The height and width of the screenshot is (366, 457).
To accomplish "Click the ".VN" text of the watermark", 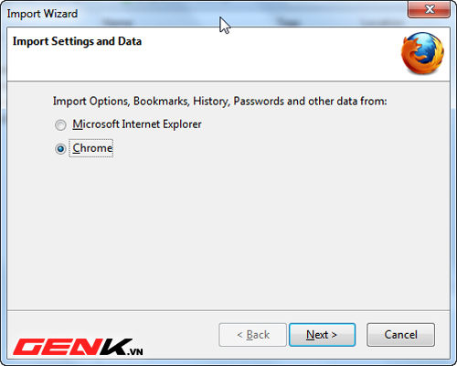I will (x=135, y=351).
